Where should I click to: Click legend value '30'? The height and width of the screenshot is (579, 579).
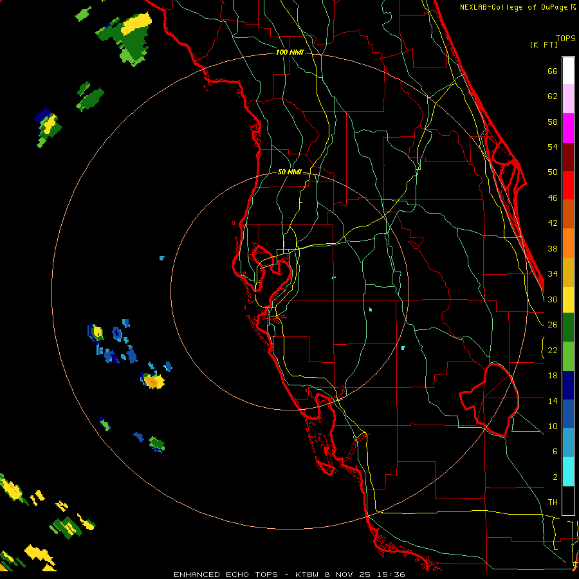point(553,299)
